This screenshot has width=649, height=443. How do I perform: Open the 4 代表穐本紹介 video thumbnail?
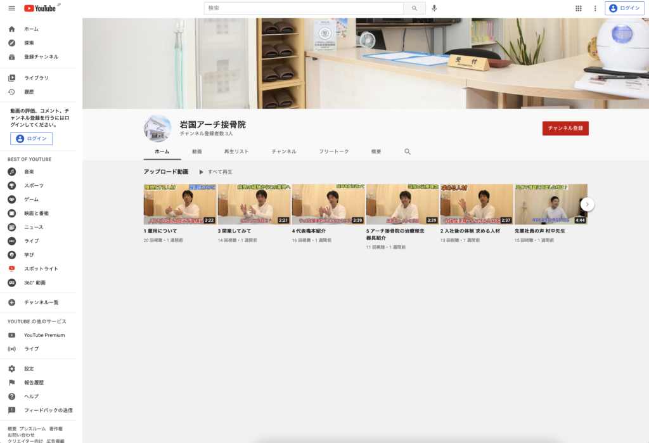click(328, 204)
